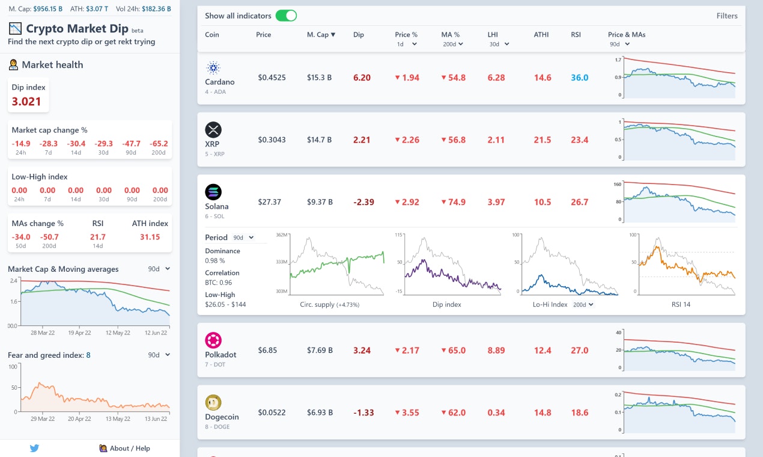Click the Fear and greed index chart
Screen dimensions: 763x457
(x=90, y=393)
